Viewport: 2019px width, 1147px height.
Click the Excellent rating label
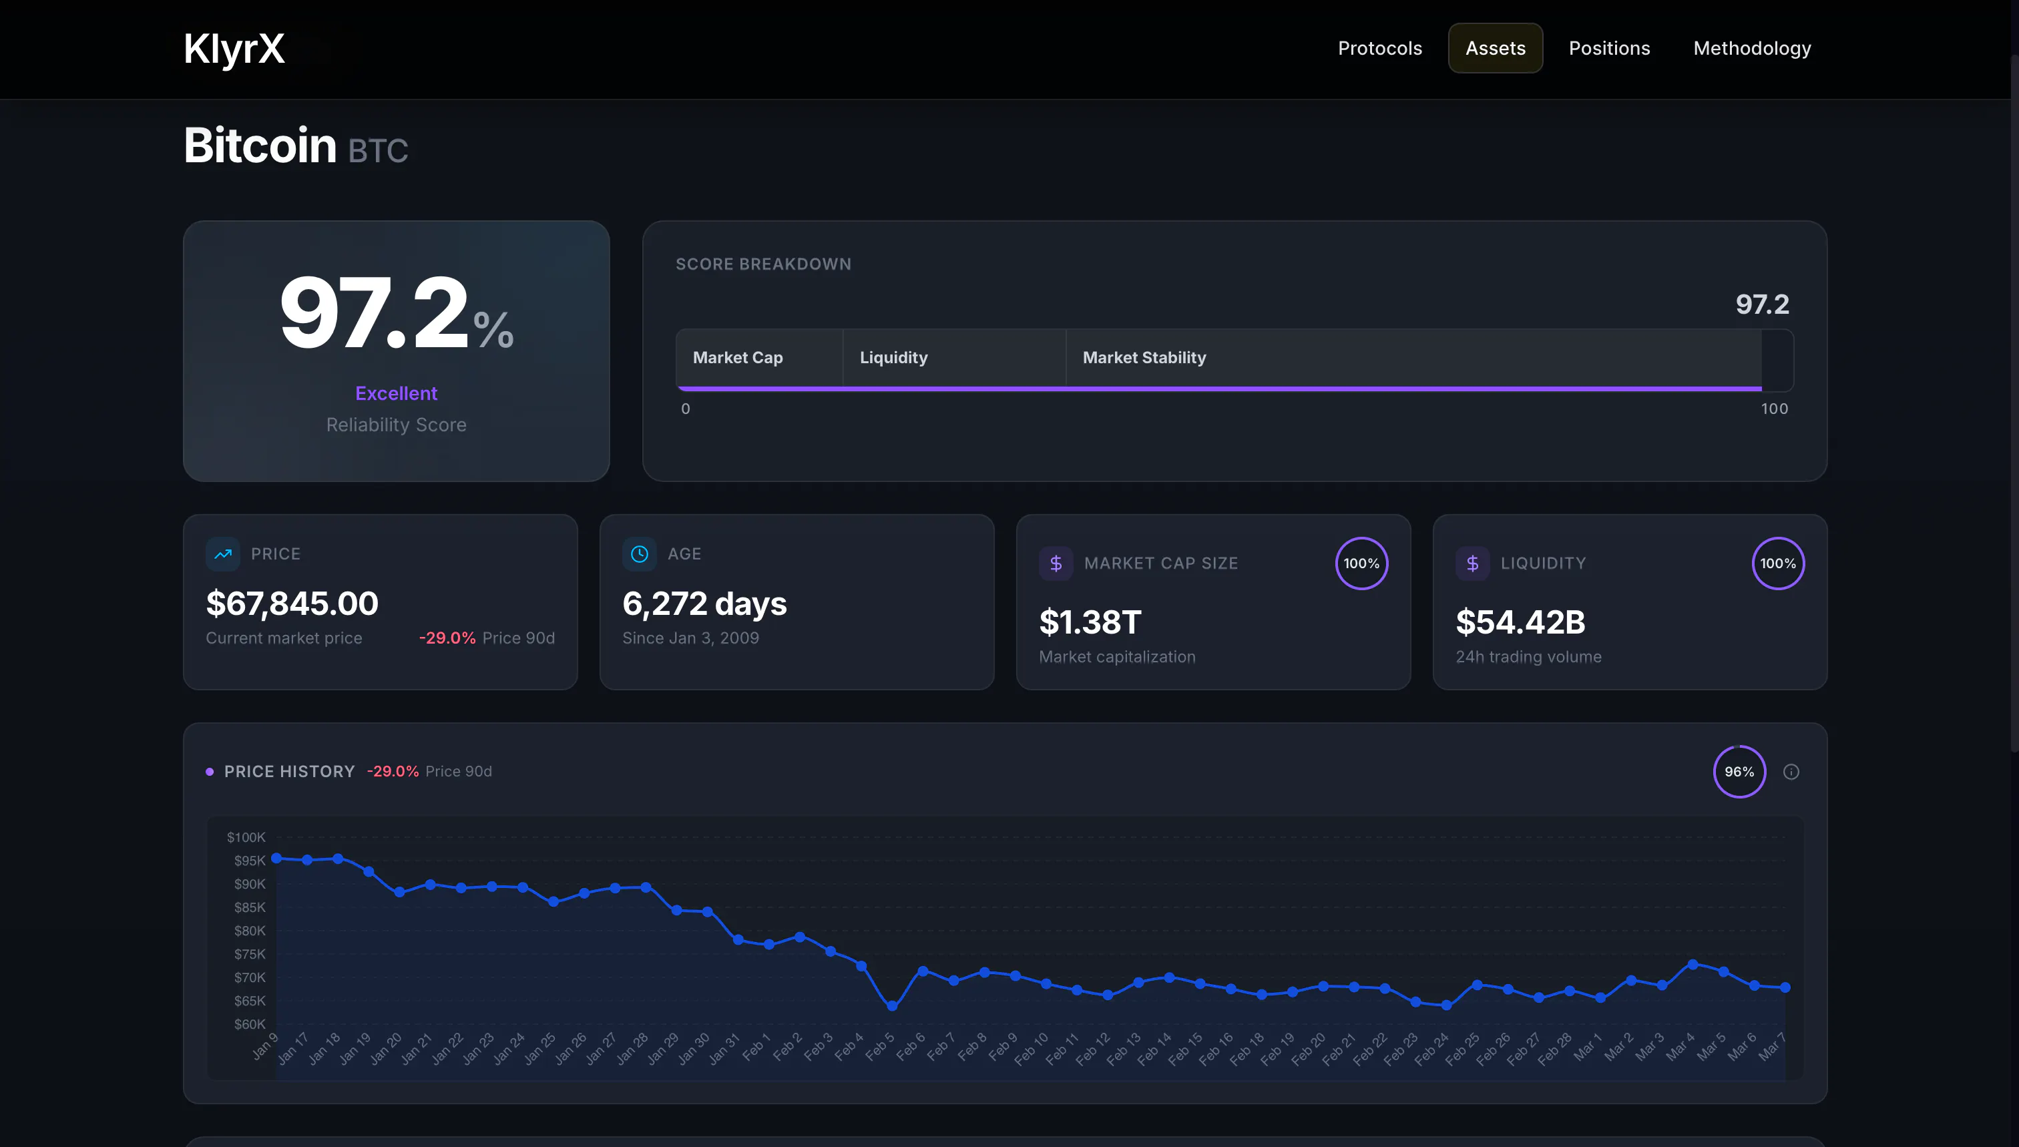point(396,393)
